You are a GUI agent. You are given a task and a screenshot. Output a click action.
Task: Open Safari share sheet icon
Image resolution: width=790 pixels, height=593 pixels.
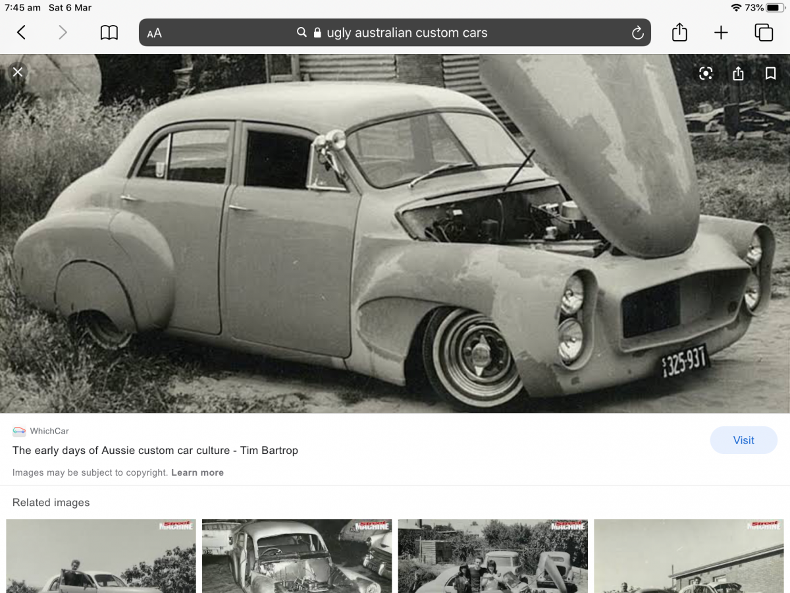679,32
